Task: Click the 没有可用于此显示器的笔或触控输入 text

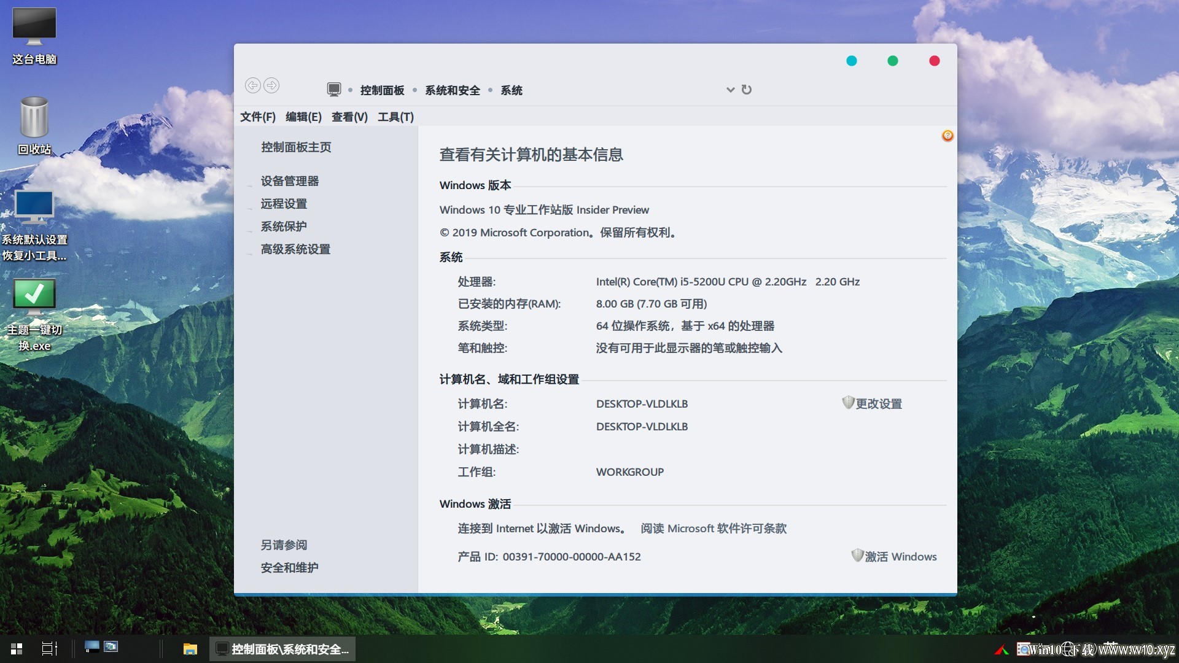Action: coord(689,347)
